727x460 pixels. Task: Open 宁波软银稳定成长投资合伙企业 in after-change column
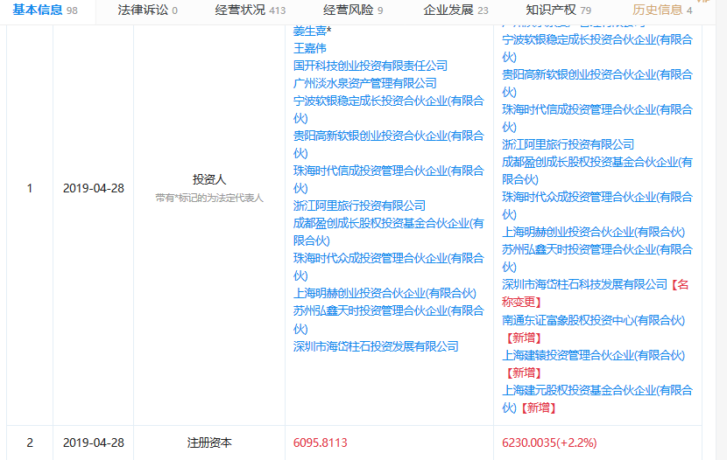pyautogui.click(x=597, y=48)
